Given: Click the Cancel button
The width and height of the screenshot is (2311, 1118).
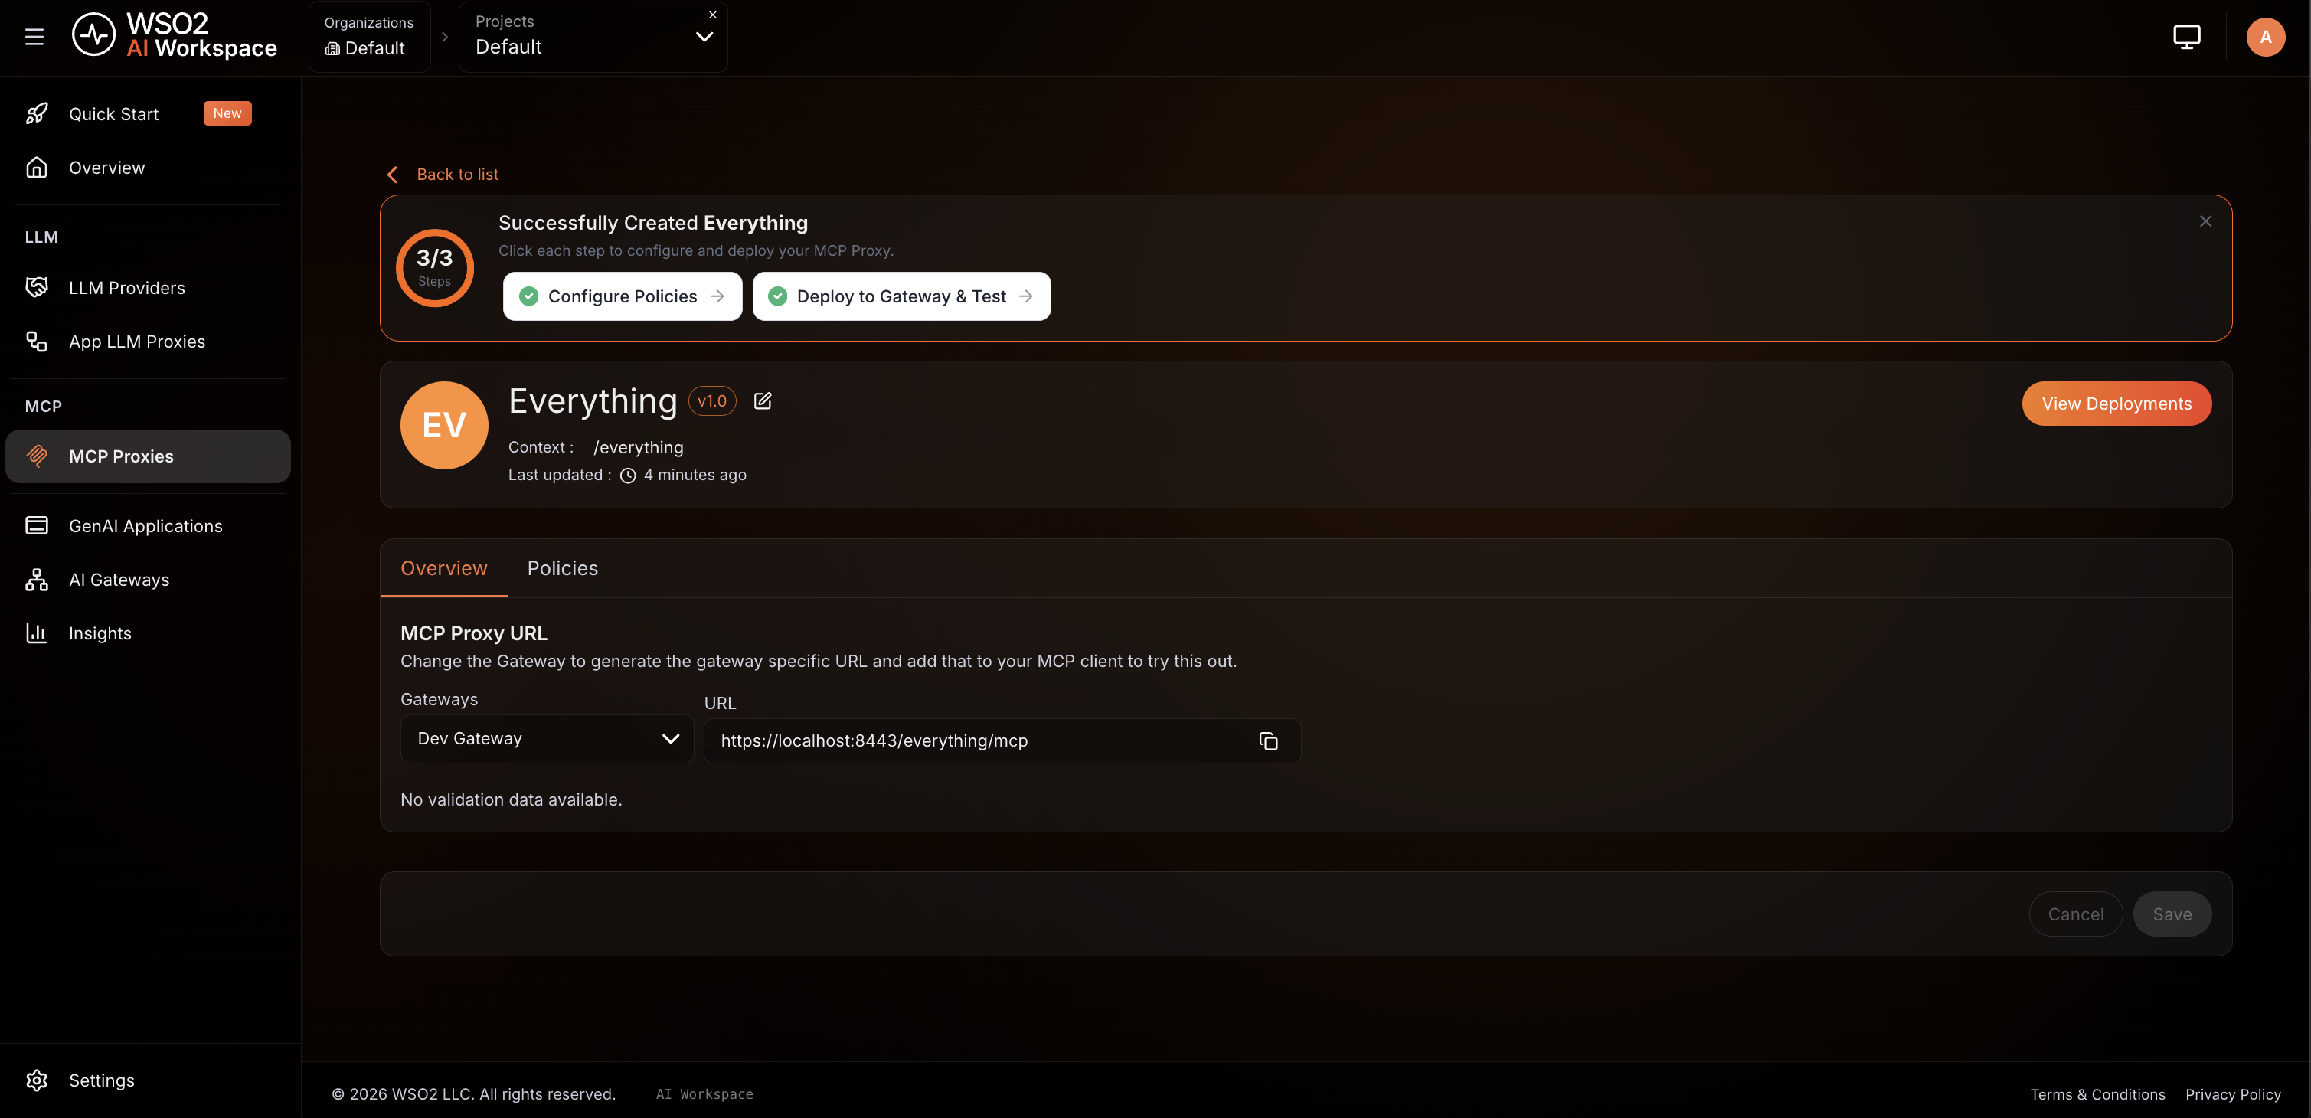Looking at the screenshot, I should [2075, 914].
